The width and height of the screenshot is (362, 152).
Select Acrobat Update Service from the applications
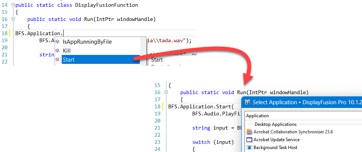[x=276, y=140]
